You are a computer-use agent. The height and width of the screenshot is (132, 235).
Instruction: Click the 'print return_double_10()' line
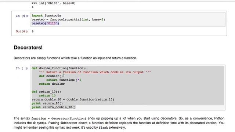click(54, 107)
